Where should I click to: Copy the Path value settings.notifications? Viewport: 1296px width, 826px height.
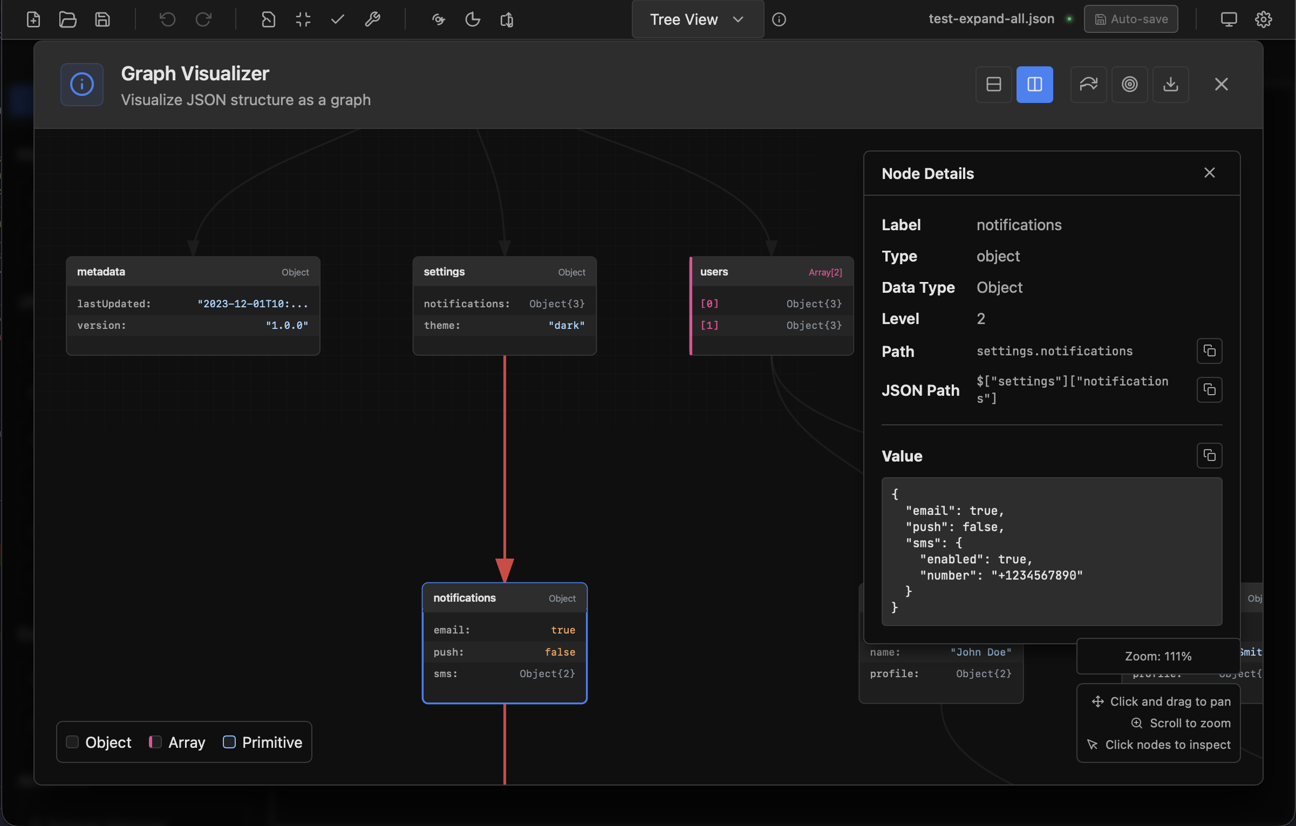point(1209,352)
